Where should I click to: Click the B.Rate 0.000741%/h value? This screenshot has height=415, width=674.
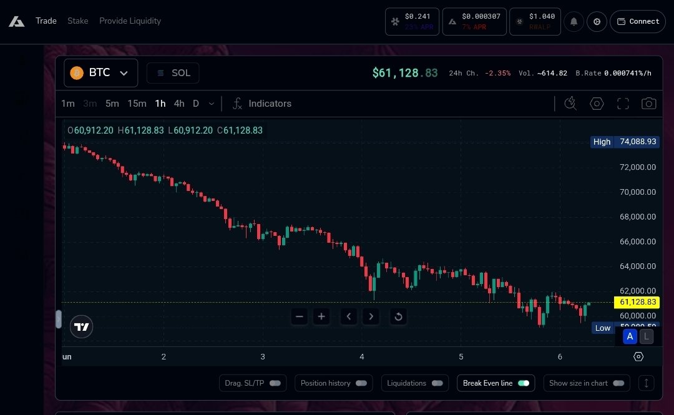coord(628,73)
